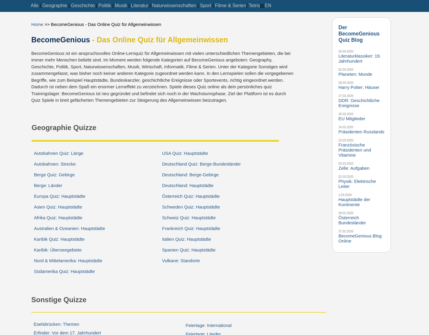Screen dimensions: 429x335
Task: Open the Tetris page from navigation
Action: coord(254,6)
